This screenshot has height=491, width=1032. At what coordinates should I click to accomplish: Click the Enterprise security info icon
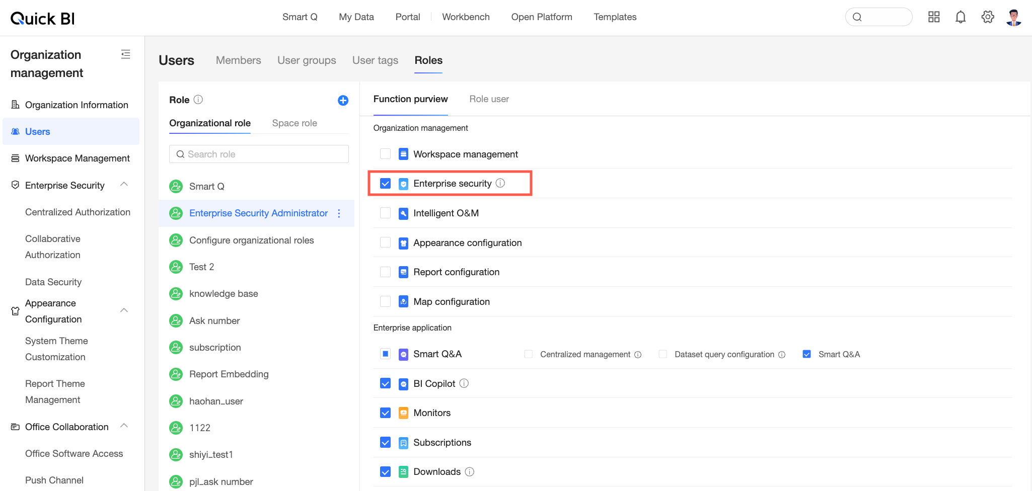(500, 183)
